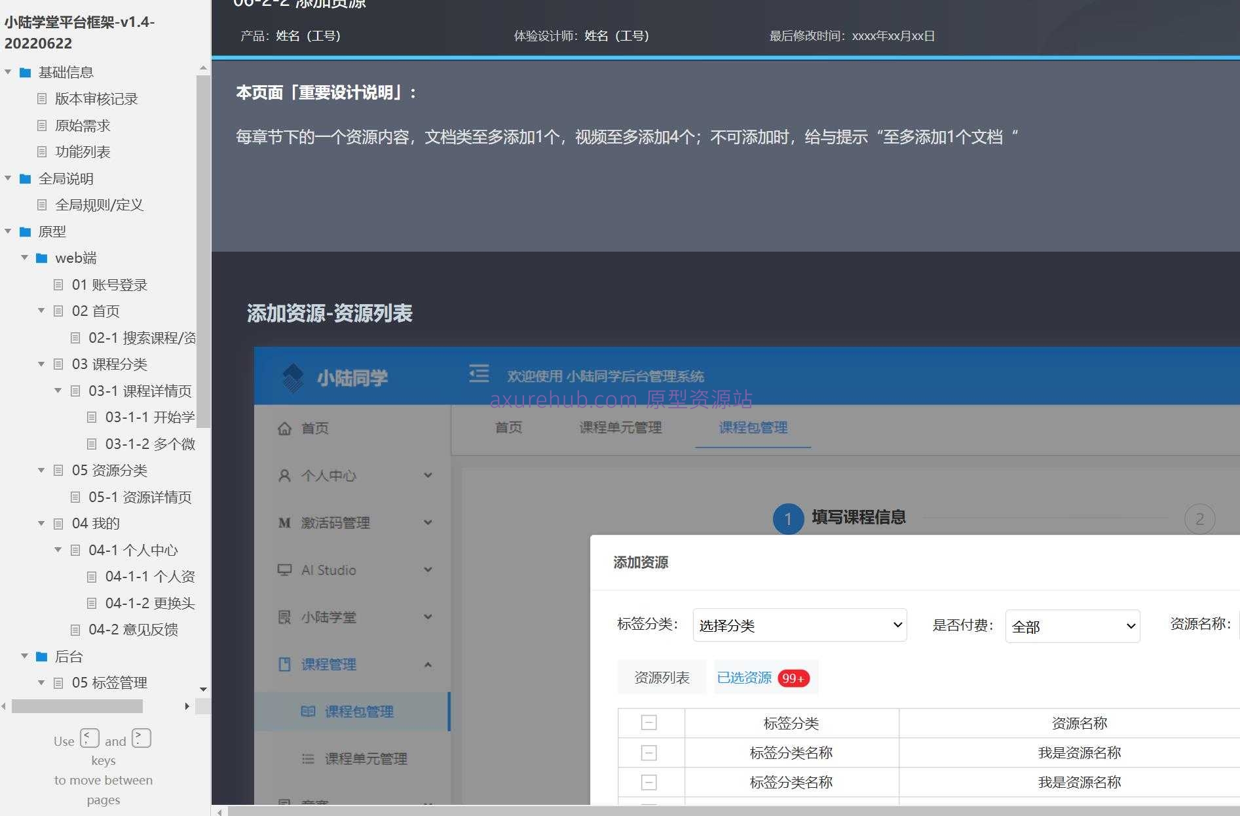This screenshot has height=816, width=1240.
Task: Open the 选择分类 dropdown
Action: click(x=799, y=626)
